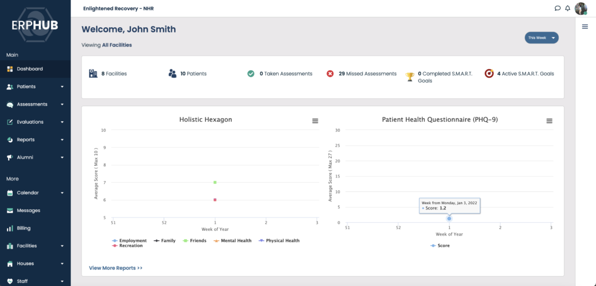Open the right panel hamburger menu
The width and height of the screenshot is (596, 286).
point(586,26)
